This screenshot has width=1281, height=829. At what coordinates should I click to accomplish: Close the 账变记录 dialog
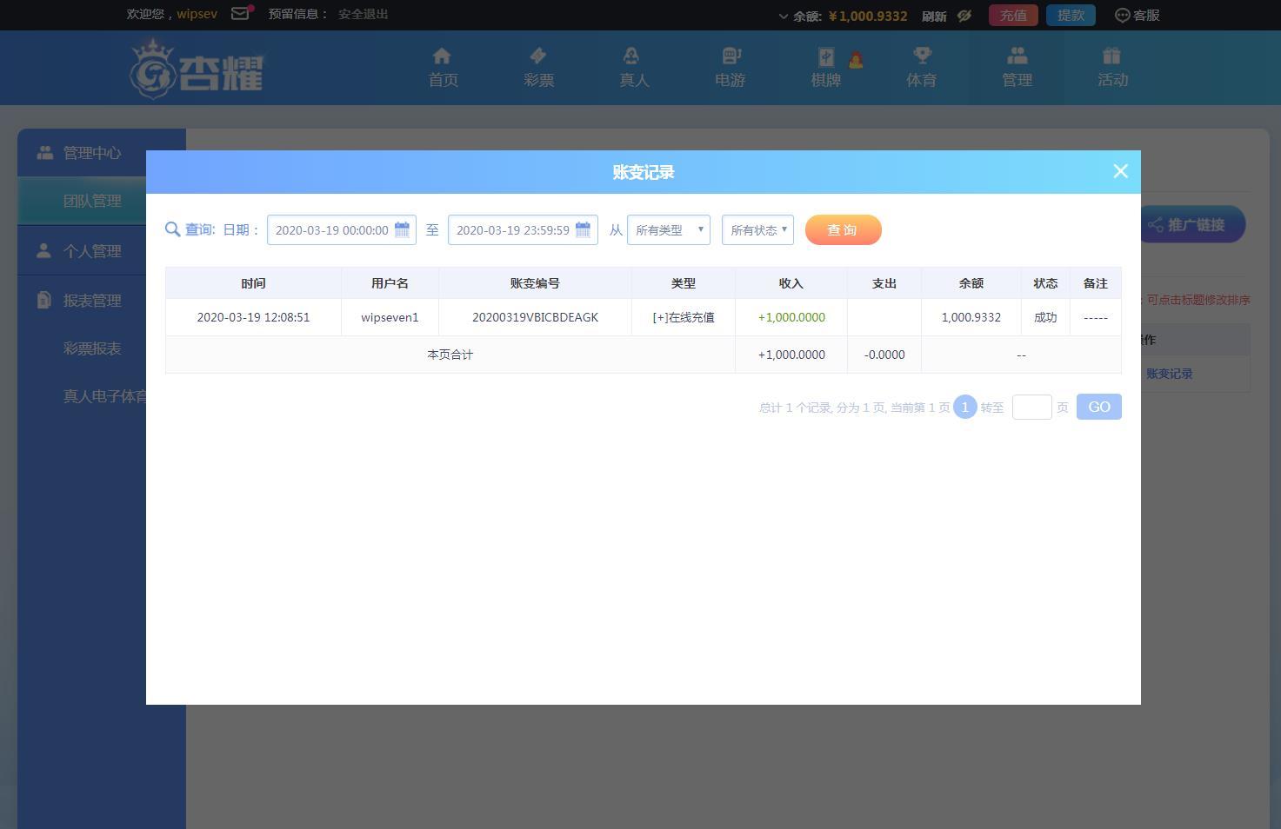(1120, 172)
